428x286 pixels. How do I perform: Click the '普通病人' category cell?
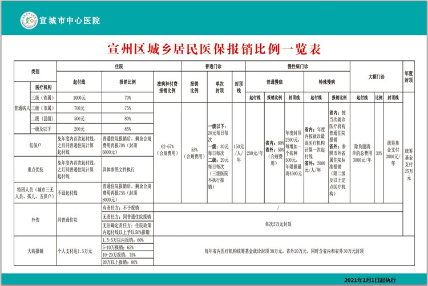22,108
